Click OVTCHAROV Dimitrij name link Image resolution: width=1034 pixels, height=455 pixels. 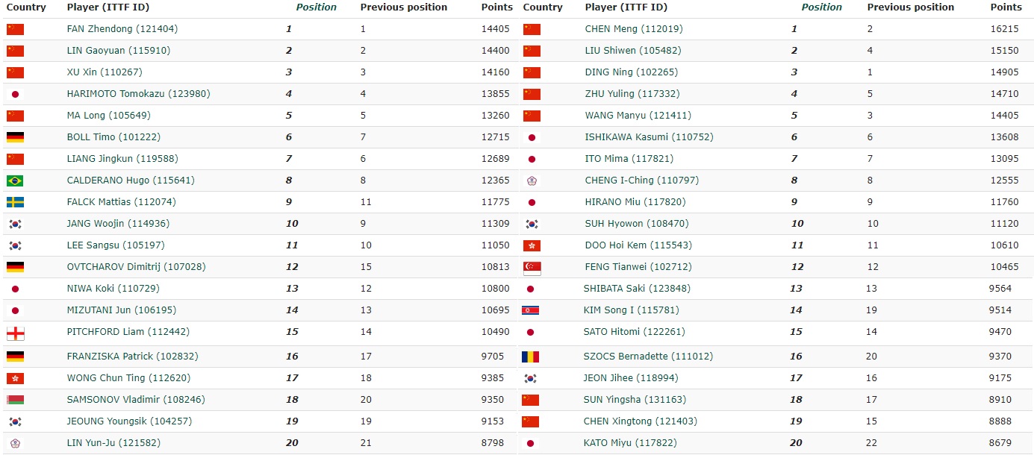(136, 267)
